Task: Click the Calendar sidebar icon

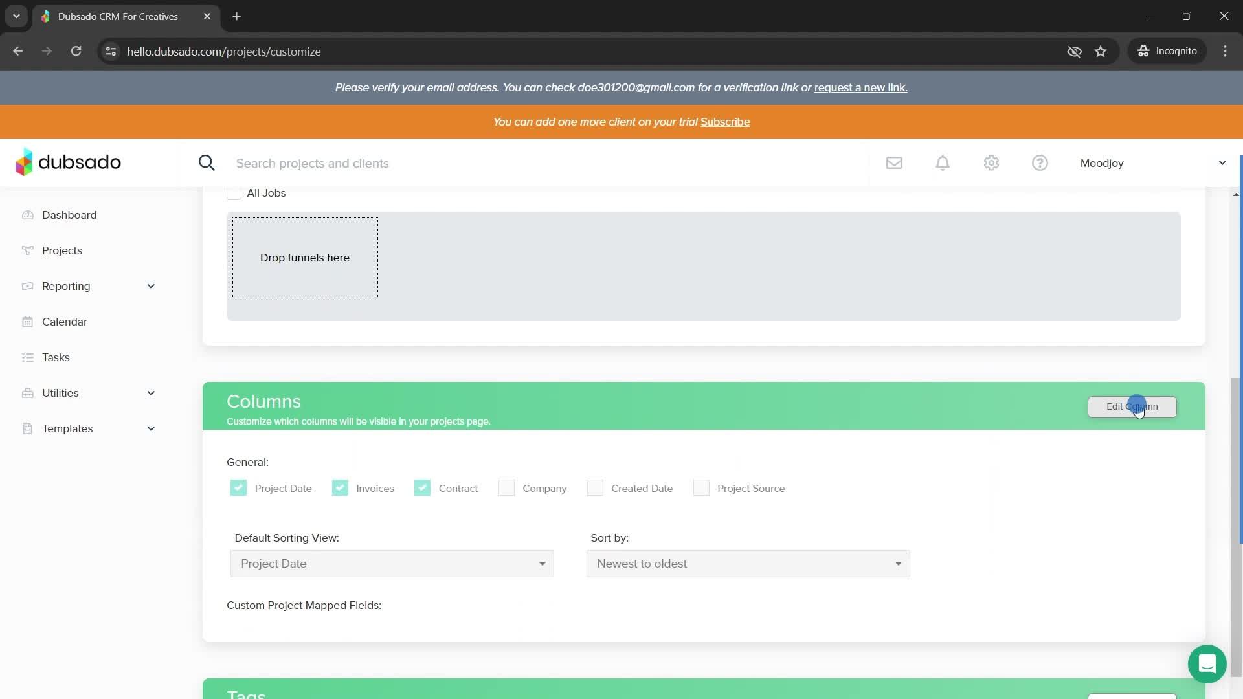Action: pyautogui.click(x=27, y=322)
